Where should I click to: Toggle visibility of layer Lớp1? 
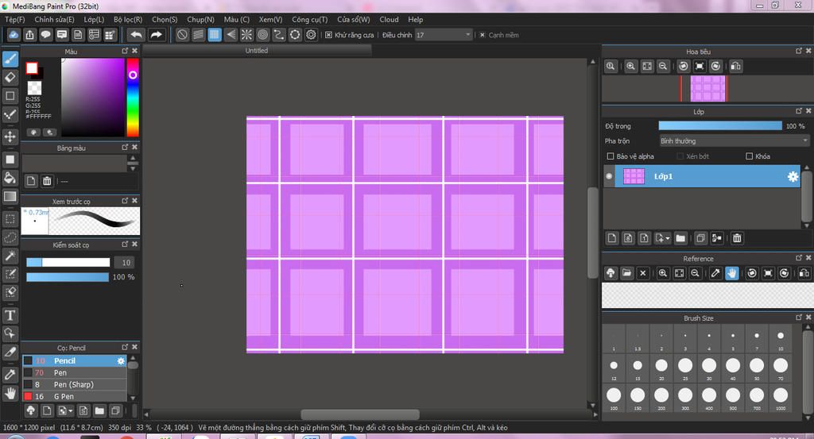609,176
